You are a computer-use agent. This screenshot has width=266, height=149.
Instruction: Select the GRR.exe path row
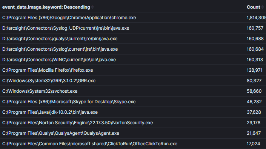pyautogui.click(x=49, y=81)
